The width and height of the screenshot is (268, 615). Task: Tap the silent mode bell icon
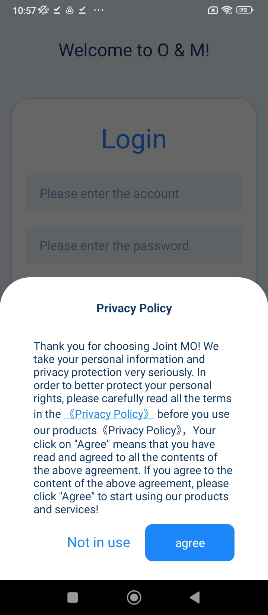(x=43, y=10)
